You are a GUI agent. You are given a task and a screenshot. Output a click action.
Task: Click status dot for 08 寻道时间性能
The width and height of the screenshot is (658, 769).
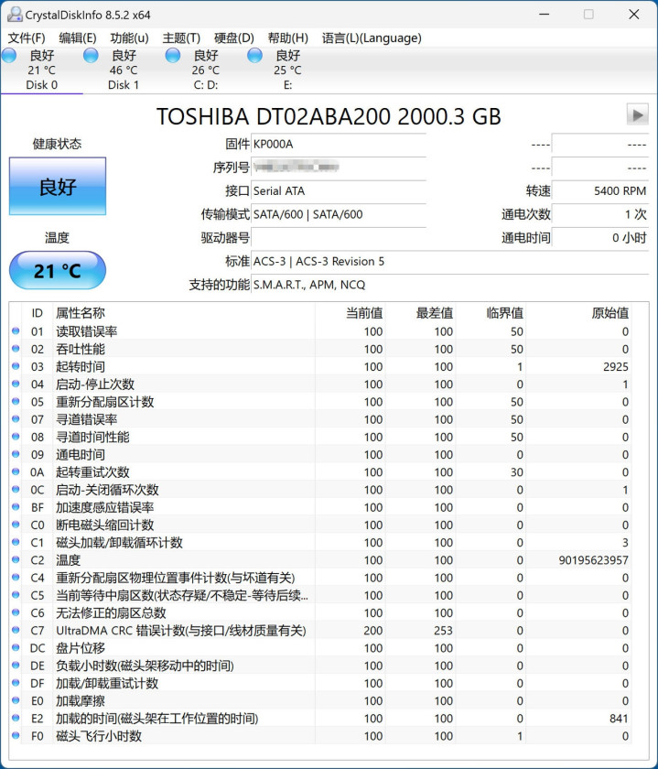(16, 437)
